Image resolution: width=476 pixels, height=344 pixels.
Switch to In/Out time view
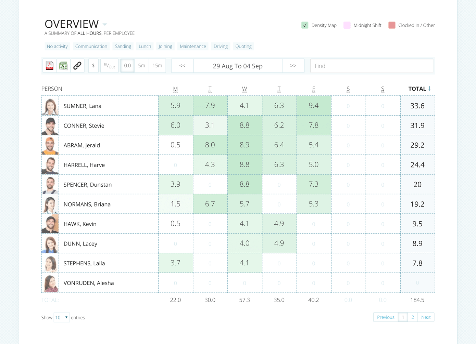coord(109,66)
